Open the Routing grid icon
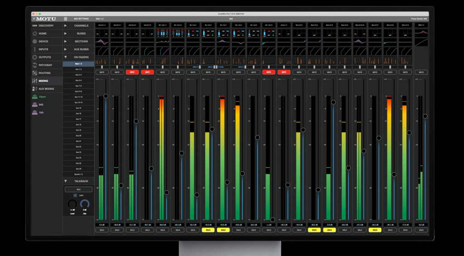Viewport: 464px width, 256px height. 34,73
